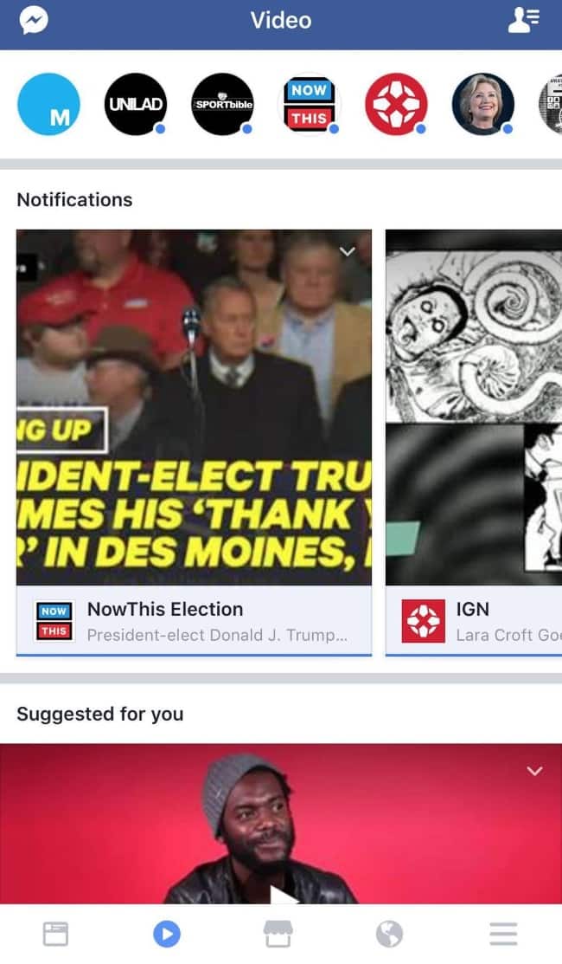562x964 pixels.
Task: Open the Trump Des Moines video thumbnail
Action: [x=194, y=407]
